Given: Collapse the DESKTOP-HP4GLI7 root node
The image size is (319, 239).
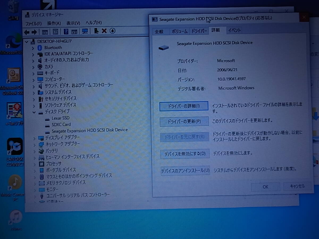Looking at the screenshot, I should pos(27,42).
